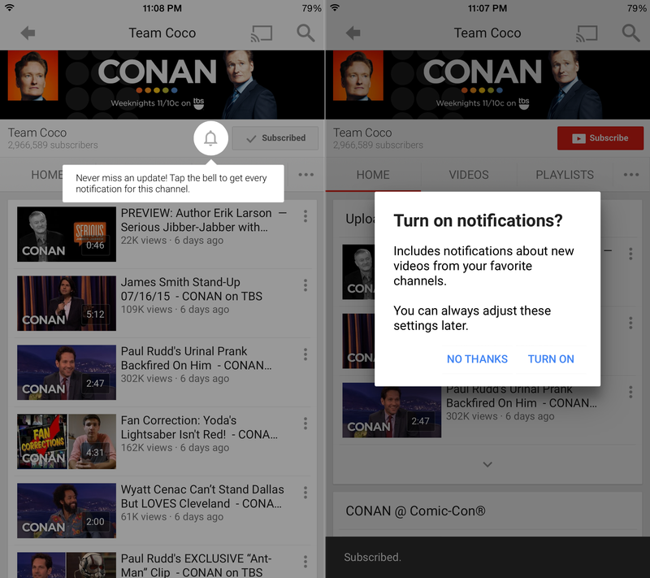Open "CONAN @ Comic-Con®" section
Viewport: 650px width, 578px height.
coord(415,511)
